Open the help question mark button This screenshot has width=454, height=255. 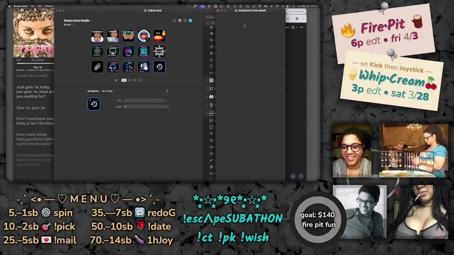pos(301,176)
